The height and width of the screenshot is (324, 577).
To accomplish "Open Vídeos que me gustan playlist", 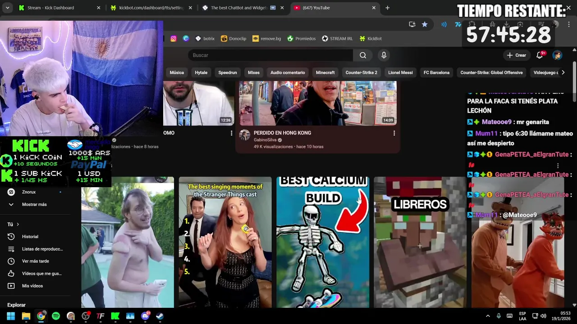I will (x=41, y=274).
